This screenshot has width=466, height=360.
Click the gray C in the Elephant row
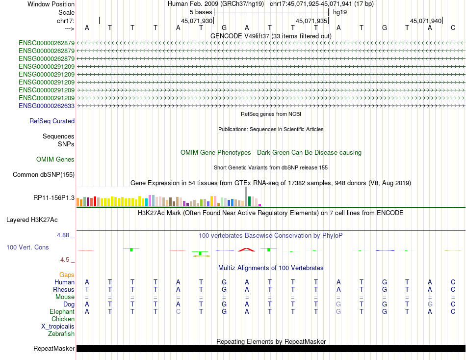178,311
